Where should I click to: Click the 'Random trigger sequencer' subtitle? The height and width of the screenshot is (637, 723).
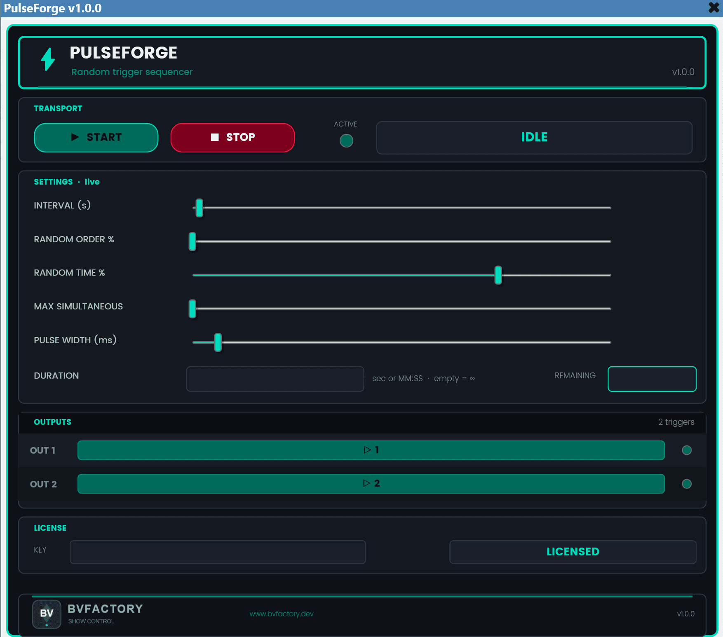pos(132,72)
